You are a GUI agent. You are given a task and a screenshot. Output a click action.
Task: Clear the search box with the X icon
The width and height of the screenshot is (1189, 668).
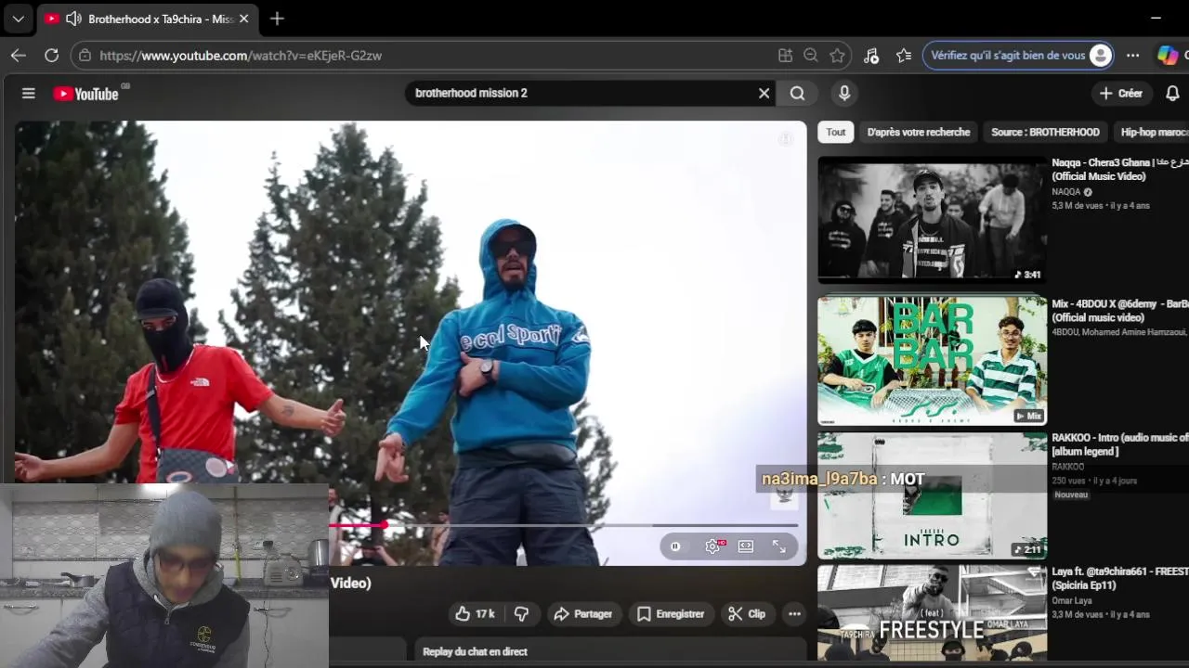(764, 93)
